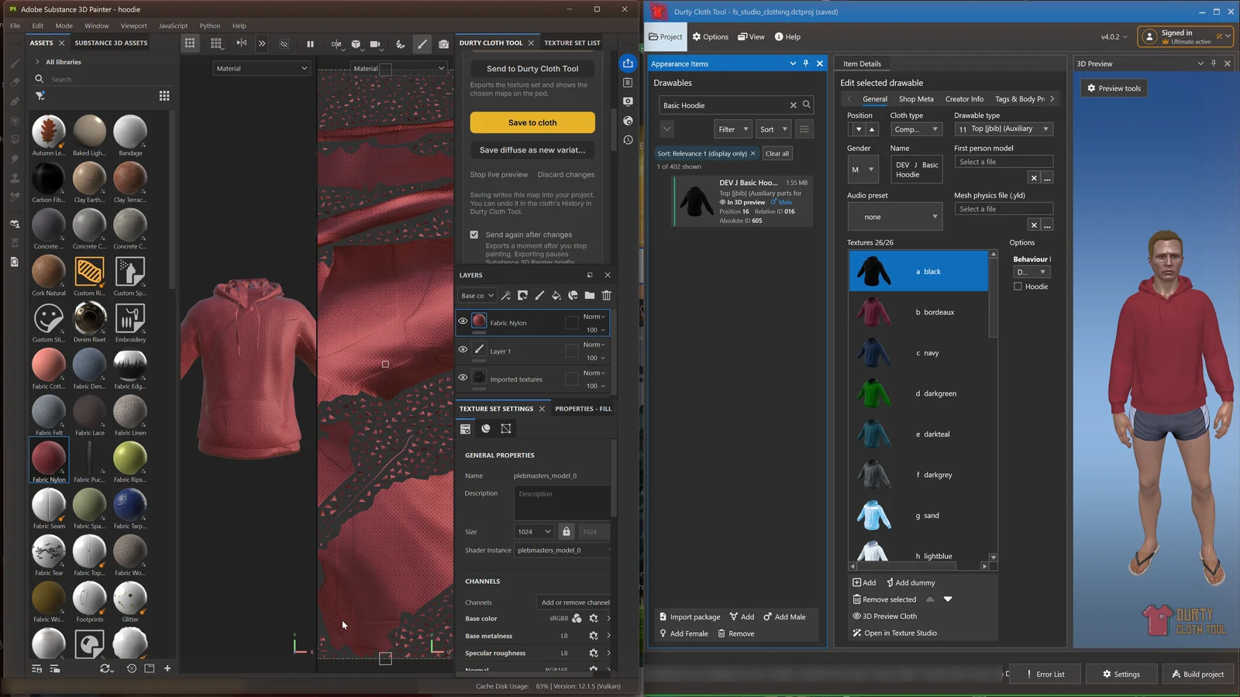Screen dimensions: 1240x697
Task: Open the Filter dropdown in Drawables
Action: (732, 129)
